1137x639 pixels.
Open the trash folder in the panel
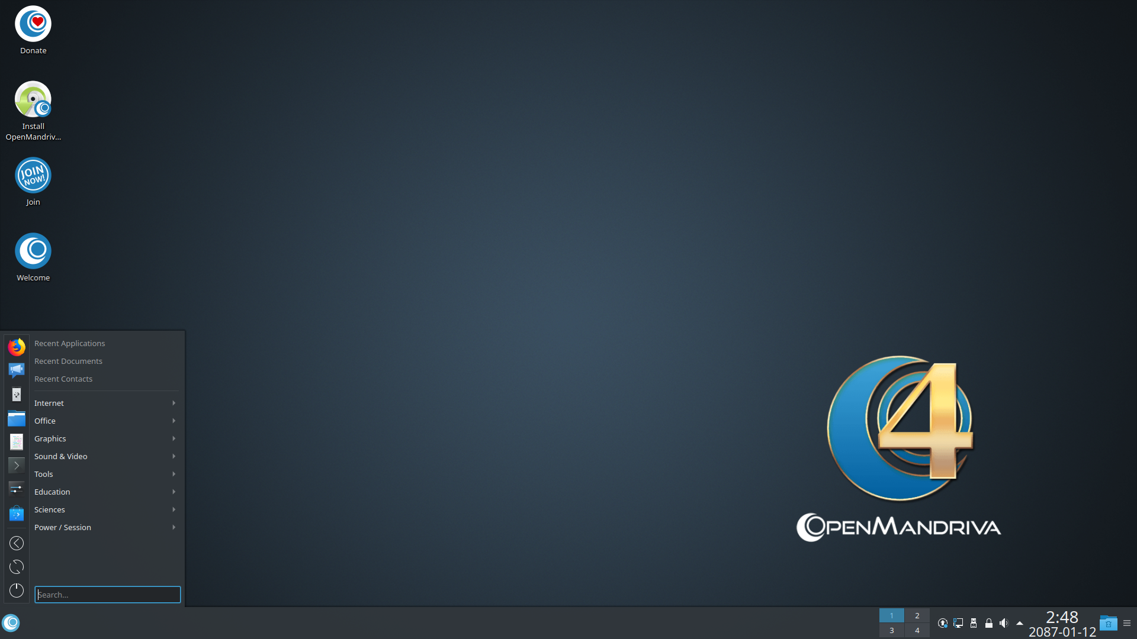(x=1108, y=623)
